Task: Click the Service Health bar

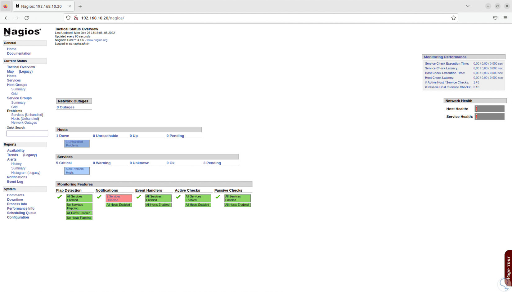Action: pyautogui.click(x=489, y=116)
